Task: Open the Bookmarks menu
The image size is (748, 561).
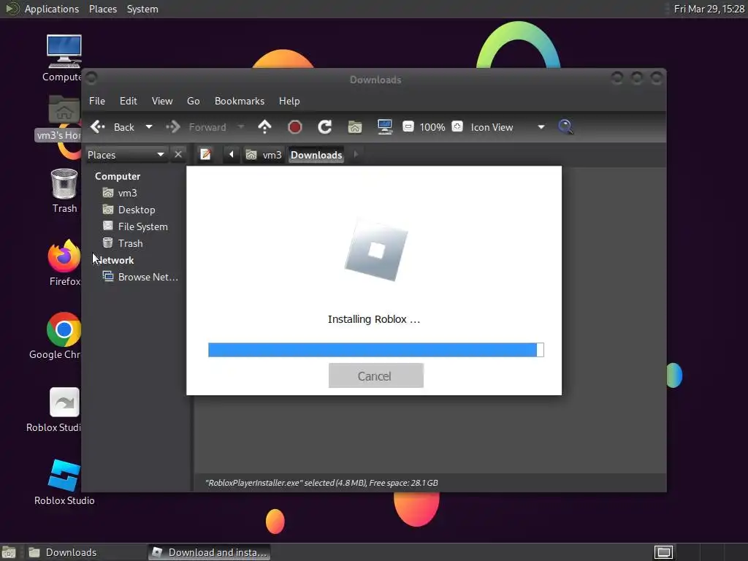Action: pyautogui.click(x=240, y=101)
